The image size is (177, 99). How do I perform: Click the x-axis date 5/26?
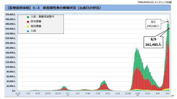(x=88, y=93)
